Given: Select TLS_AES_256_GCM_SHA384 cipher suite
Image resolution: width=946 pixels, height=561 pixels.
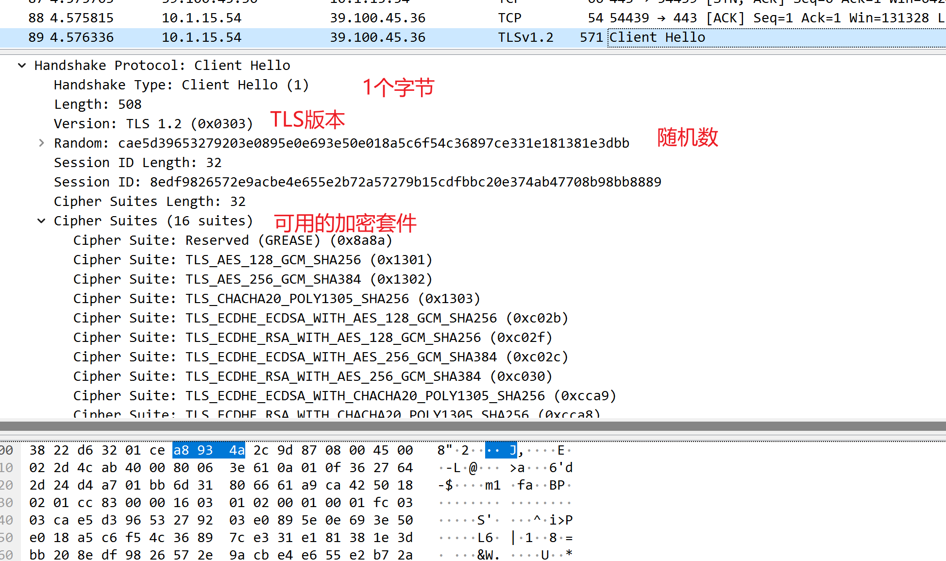Looking at the screenshot, I should pyautogui.click(x=253, y=279).
